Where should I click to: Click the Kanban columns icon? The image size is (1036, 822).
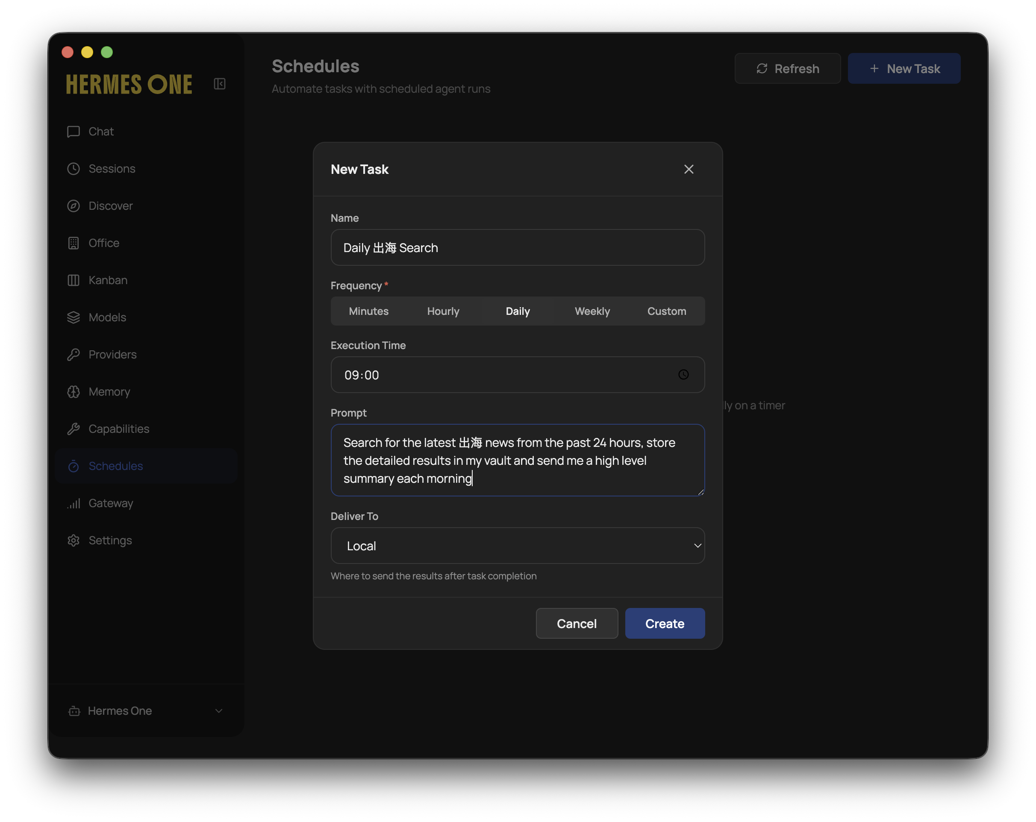[x=74, y=280]
